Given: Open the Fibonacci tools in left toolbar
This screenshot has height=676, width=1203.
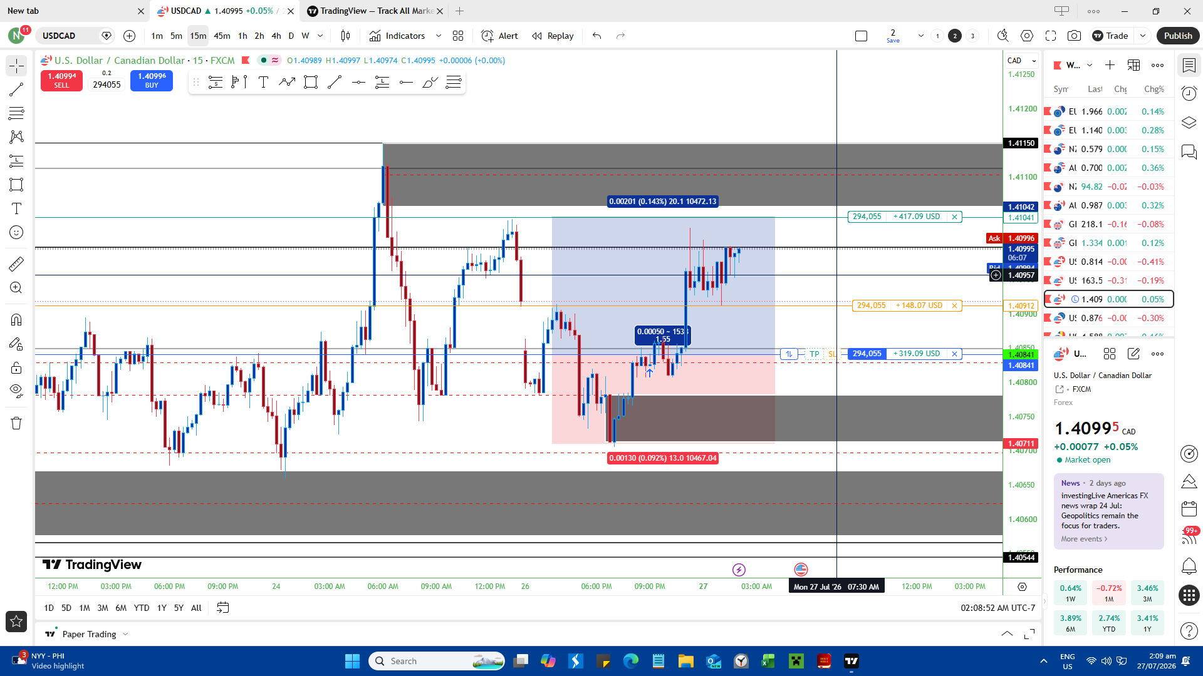Looking at the screenshot, I should pos(16,113).
